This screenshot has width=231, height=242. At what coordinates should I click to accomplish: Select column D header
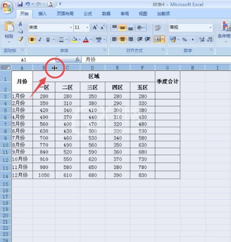[x=92, y=68]
